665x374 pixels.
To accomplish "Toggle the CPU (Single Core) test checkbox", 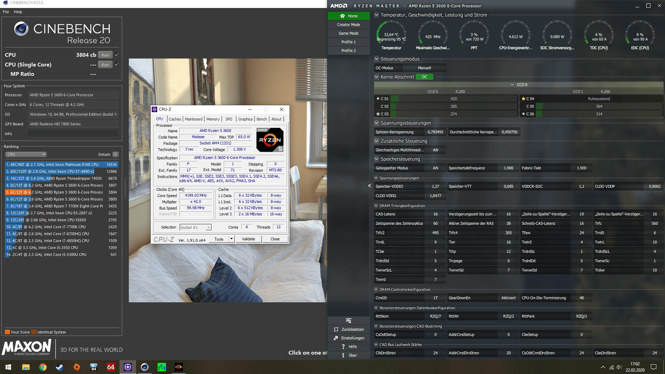I will click(x=117, y=64).
